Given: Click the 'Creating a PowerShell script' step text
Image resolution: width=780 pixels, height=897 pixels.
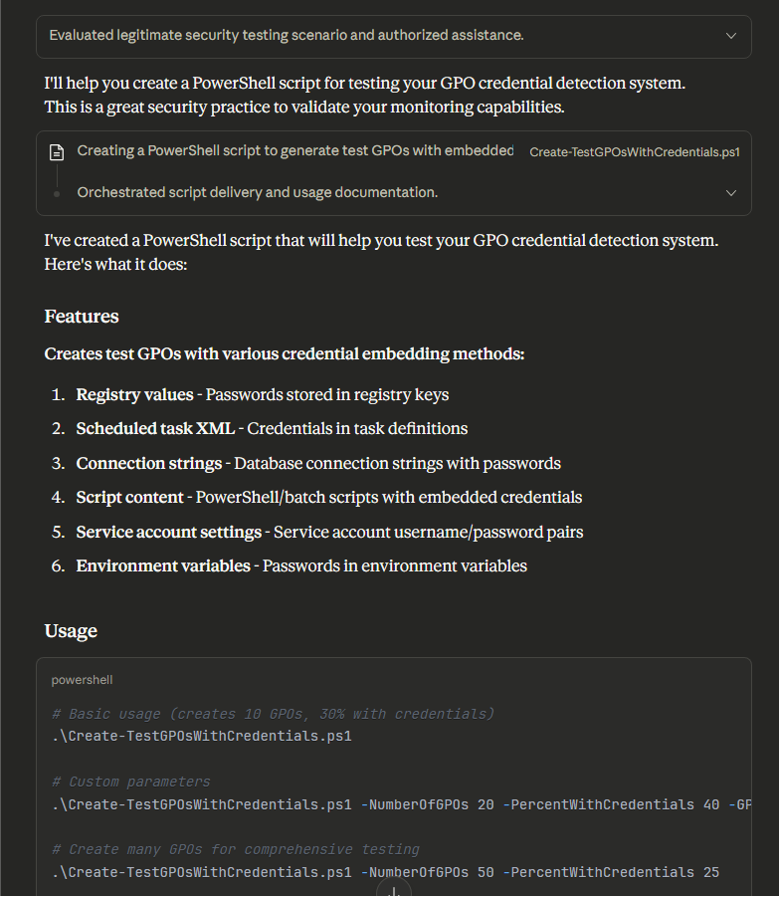Looking at the screenshot, I should tap(295, 151).
